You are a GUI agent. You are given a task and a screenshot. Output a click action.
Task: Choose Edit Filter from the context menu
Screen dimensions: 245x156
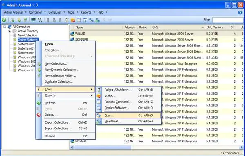pos(52,50)
